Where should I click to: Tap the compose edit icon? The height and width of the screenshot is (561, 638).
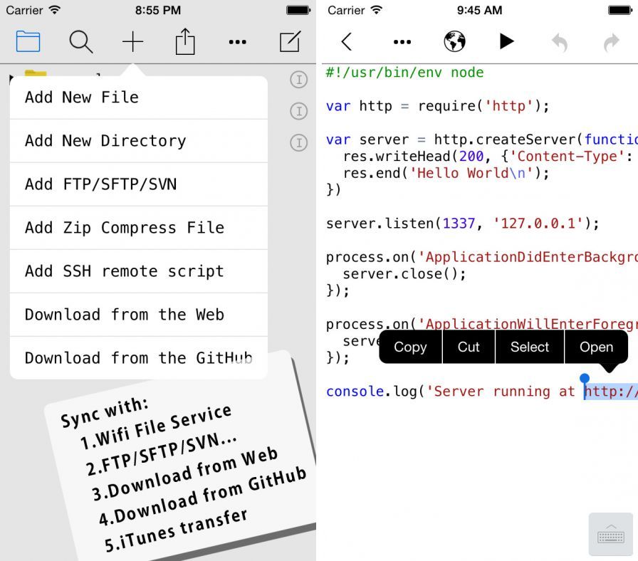(x=290, y=42)
